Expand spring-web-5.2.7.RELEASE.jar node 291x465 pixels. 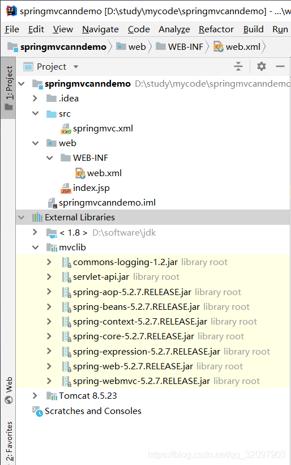pyautogui.click(x=49, y=366)
